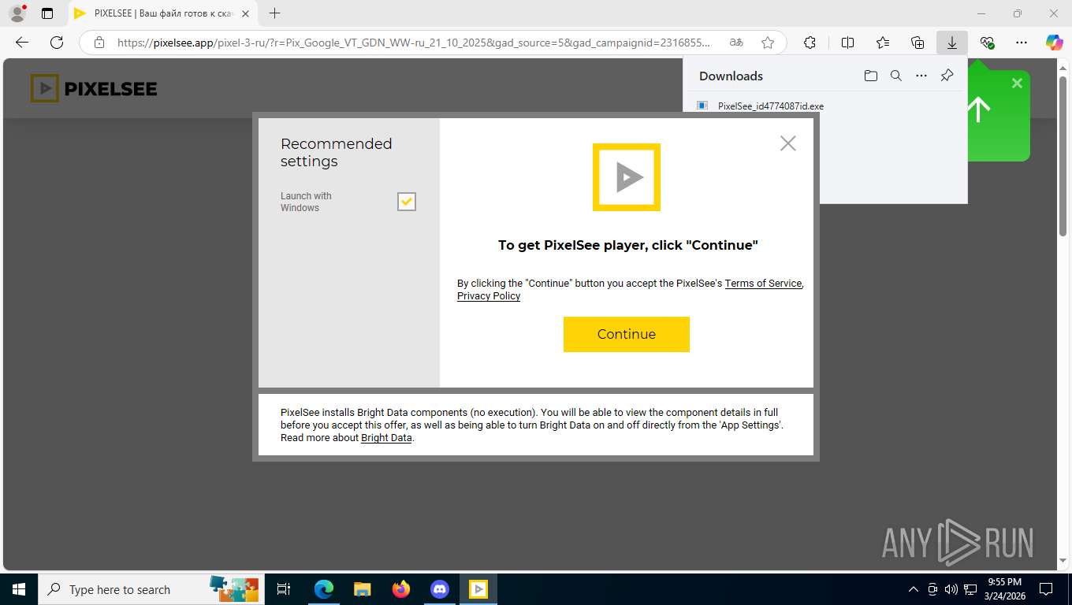Open tab actions menu icon
Screen dimensions: 1072x605
tap(47, 13)
